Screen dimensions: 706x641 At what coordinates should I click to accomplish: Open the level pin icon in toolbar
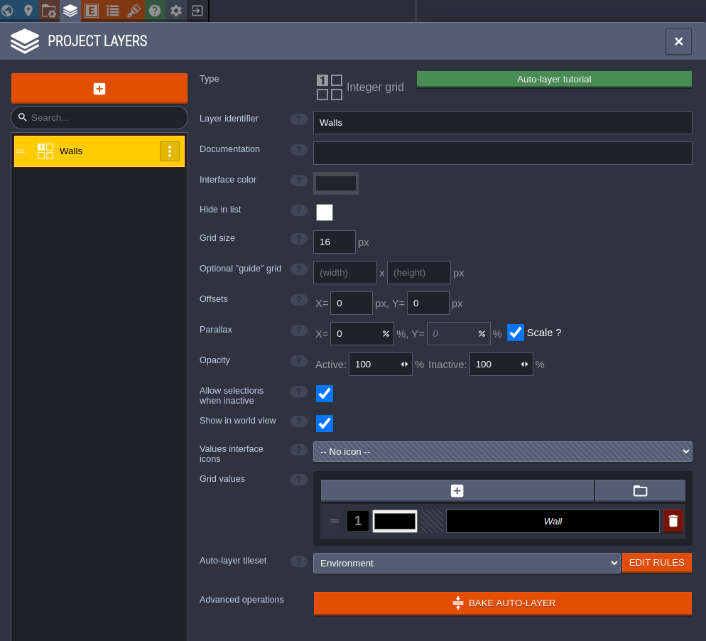coord(28,11)
